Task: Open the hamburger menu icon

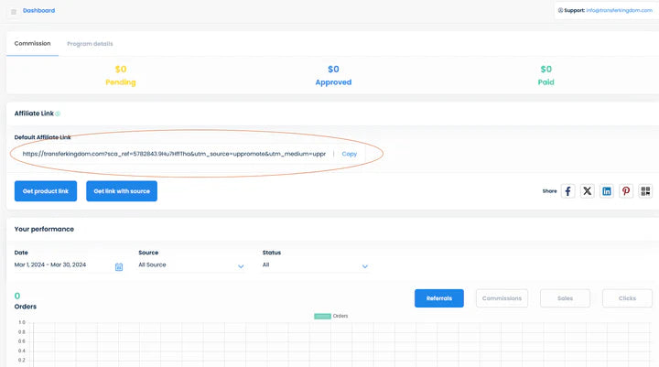Action: point(13,11)
